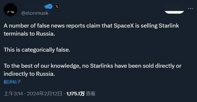
Task: Click 'terminals to Russia.' text line
Action: click(x=30, y=34)
